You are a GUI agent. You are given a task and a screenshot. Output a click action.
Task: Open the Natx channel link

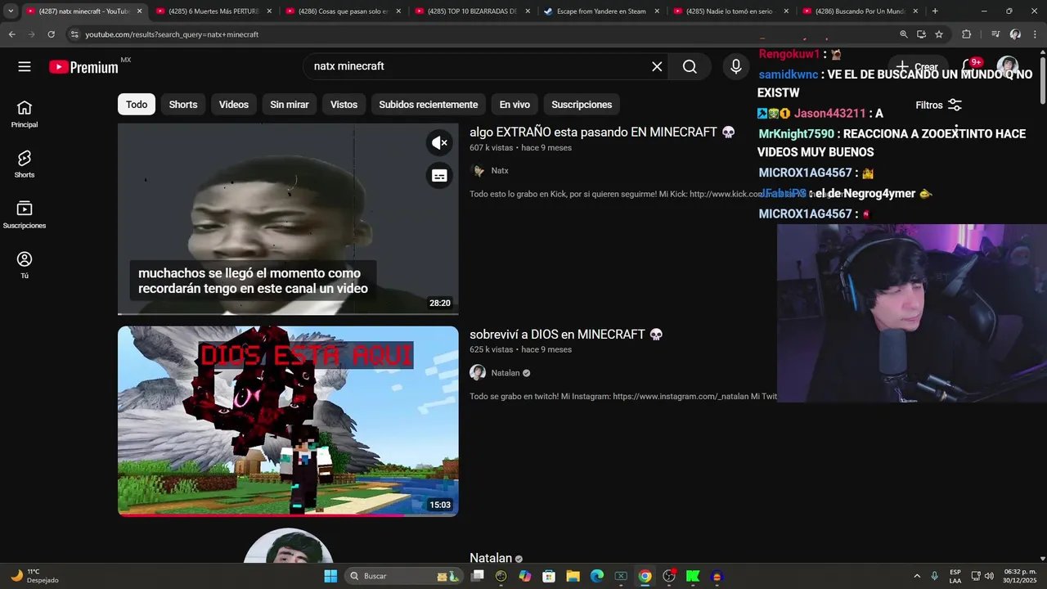click(500, 171)
